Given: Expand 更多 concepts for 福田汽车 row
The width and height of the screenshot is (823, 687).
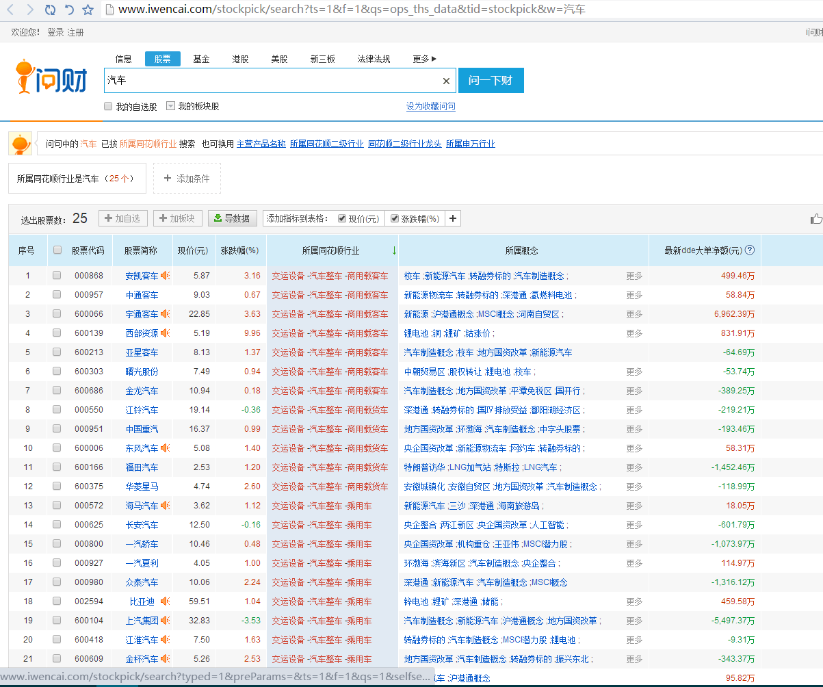Looking at the screenshot, I should (x=634, y=467).
